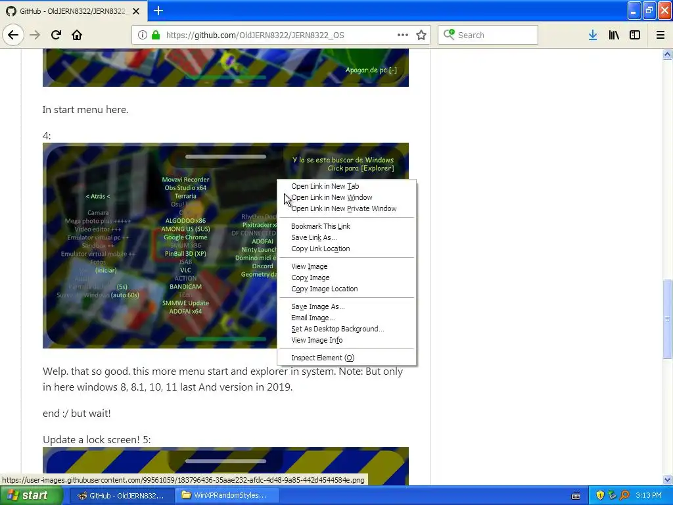673x505 pixels.
Task: Click the "Update a lock screen! 5:" text
Action: tap(97, 439)
